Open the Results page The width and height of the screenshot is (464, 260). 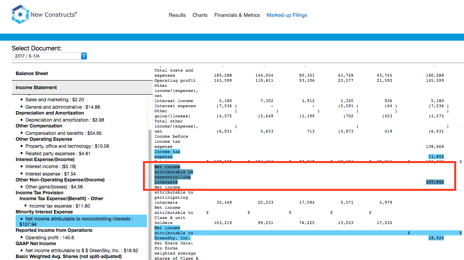177,15
